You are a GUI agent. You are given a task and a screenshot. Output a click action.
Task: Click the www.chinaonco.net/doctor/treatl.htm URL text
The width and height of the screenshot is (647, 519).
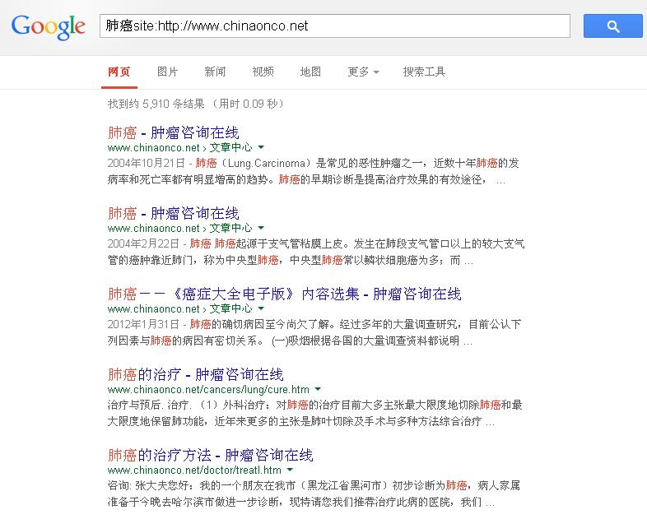point(194,470)
